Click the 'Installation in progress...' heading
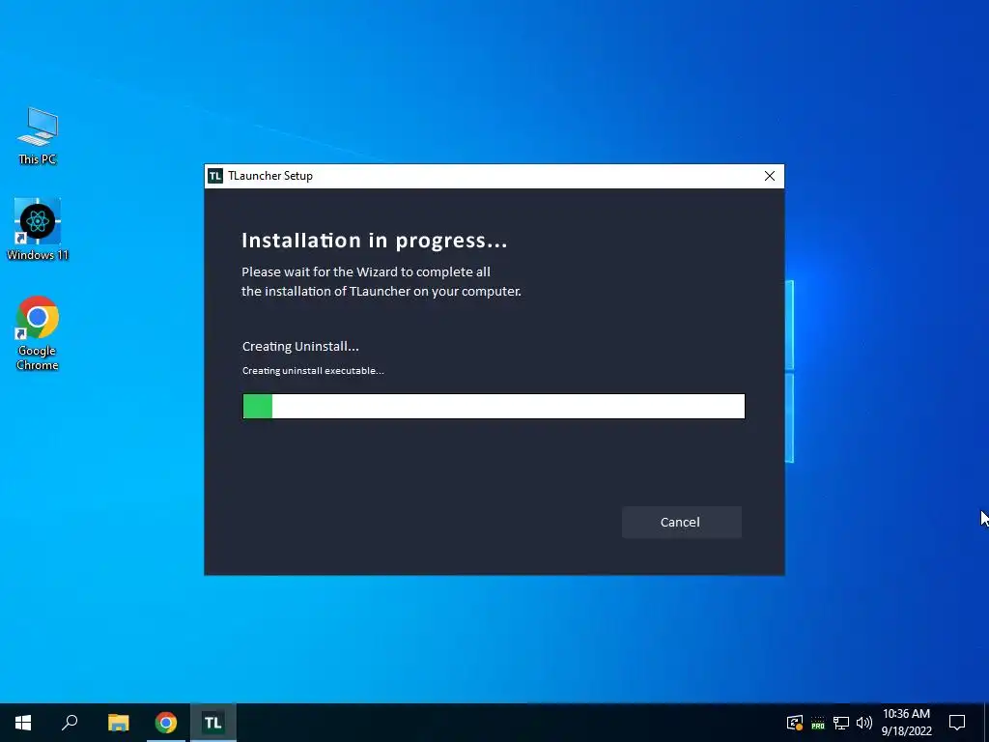The height and width of the screenshot is (742, 989). coord(375,241)
